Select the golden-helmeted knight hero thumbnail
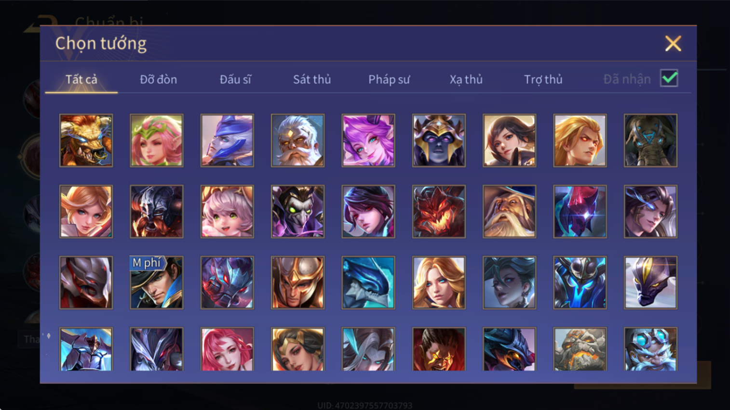This screenshot has width=730, height=410. point(297,282)
